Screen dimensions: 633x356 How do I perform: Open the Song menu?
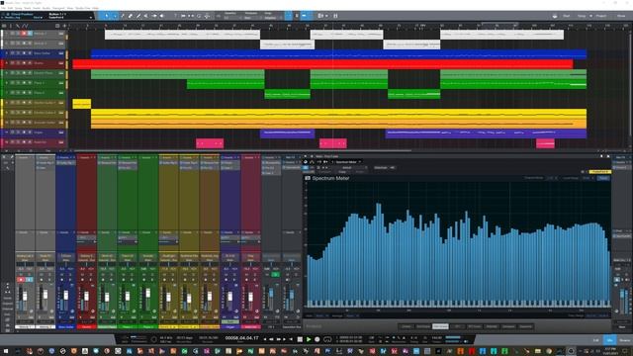click(x=18, y=8)
